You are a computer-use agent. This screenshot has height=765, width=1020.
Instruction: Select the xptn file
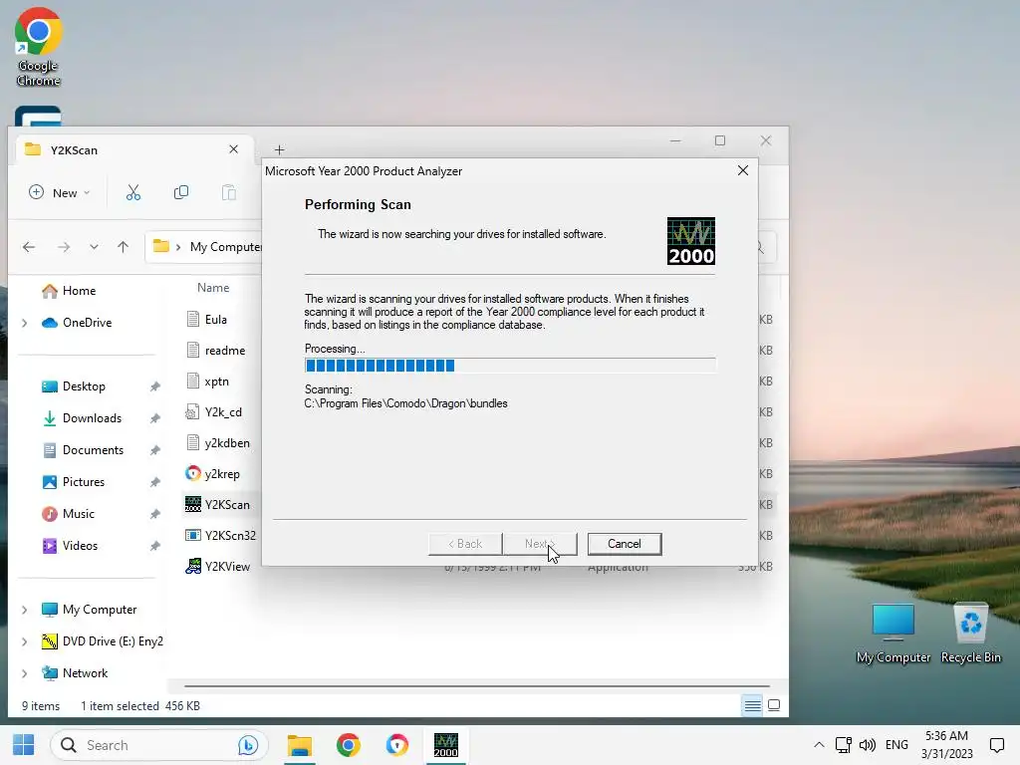(x=216, y=382)
